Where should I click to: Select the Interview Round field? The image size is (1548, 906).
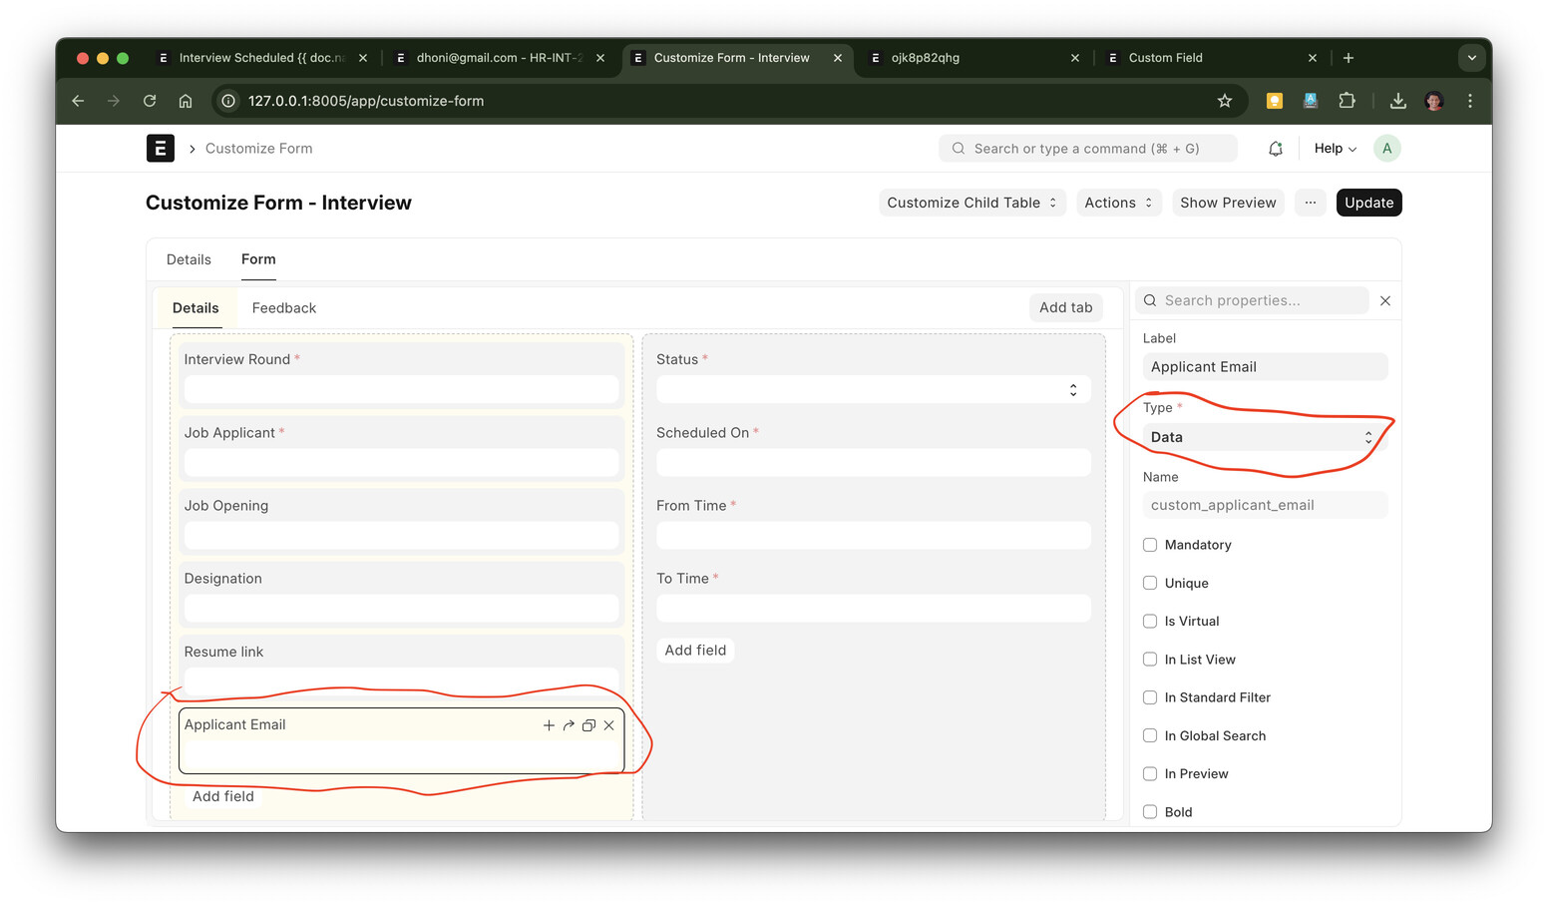[x=401, y=375]
